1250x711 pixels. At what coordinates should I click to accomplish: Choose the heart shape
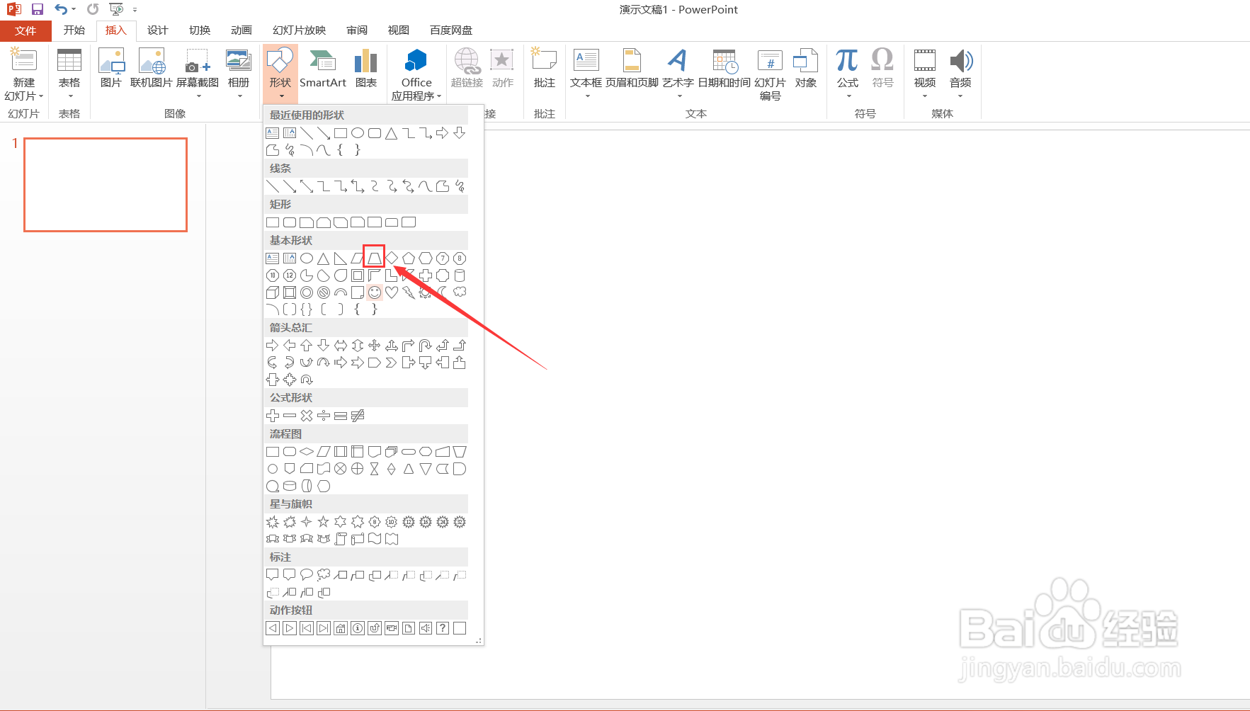pyautogui.click(x=392, y=292)
